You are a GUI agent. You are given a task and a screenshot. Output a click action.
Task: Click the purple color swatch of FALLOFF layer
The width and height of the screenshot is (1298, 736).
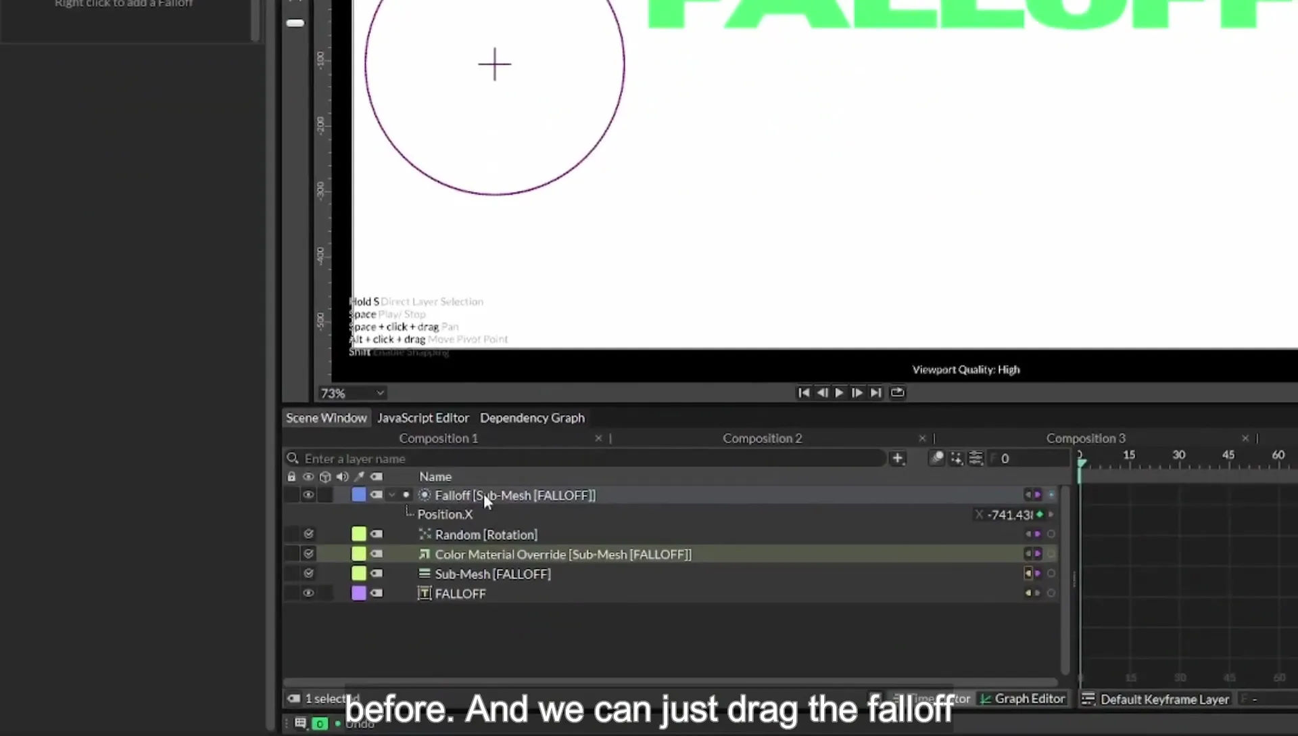(x=359, y=593)
